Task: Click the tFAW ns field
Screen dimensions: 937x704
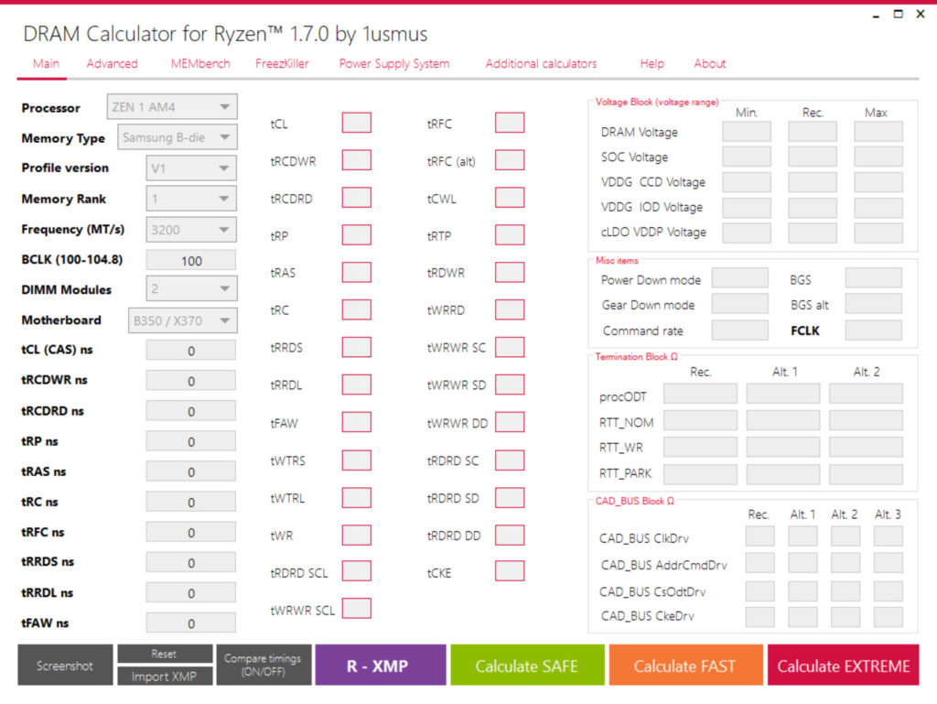Action: coord(191,623)
